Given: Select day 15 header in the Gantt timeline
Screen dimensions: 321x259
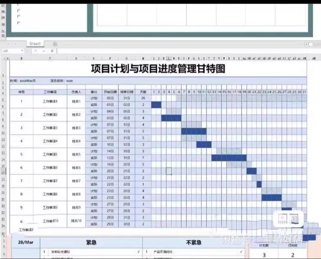Looking at the screenshot, I should click(x=224, y=92).
